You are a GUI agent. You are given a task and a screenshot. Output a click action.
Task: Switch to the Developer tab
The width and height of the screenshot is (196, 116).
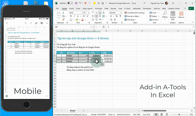coord(147,8)
